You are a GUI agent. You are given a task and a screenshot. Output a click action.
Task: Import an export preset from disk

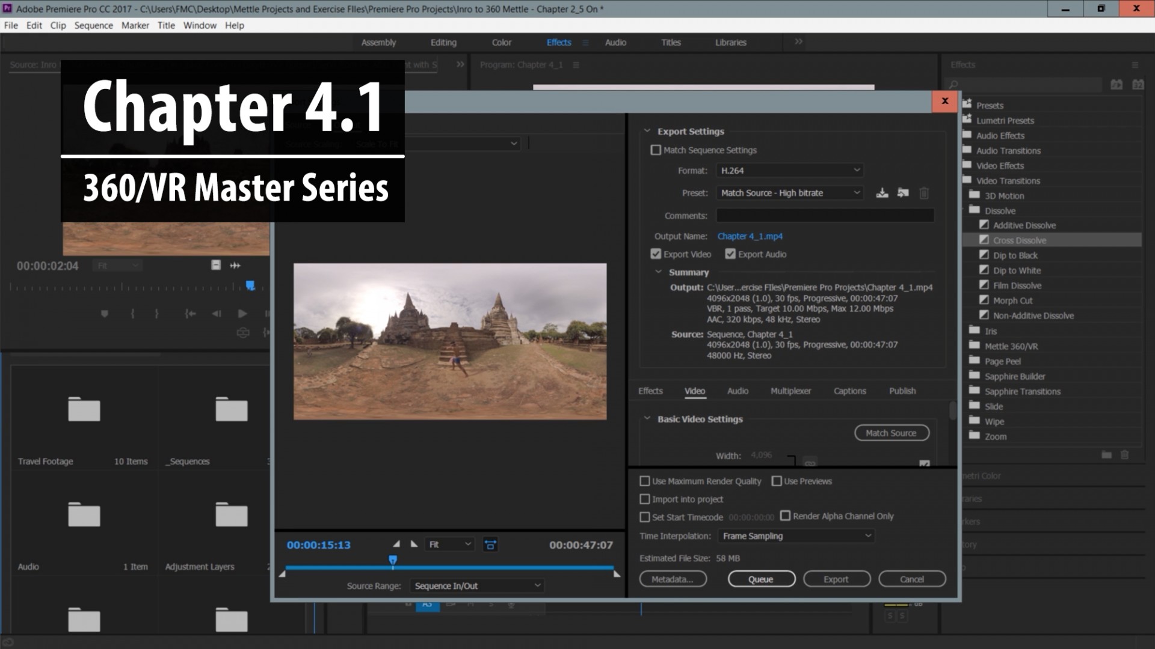click(x=902, y=193)
